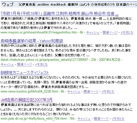Open 長崎市長選挙の結果 - Yahoo!知恵袋 result
This screenshot has height=123, width=137.
click(32, 41)
